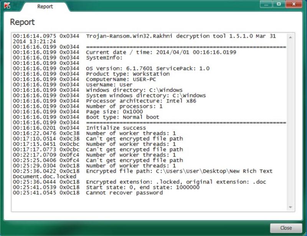Image resolution: width=307 pixels, height=236 pixels.
Task: Click the "Document.doc.locked" text
Action: (x=45, y=177)
